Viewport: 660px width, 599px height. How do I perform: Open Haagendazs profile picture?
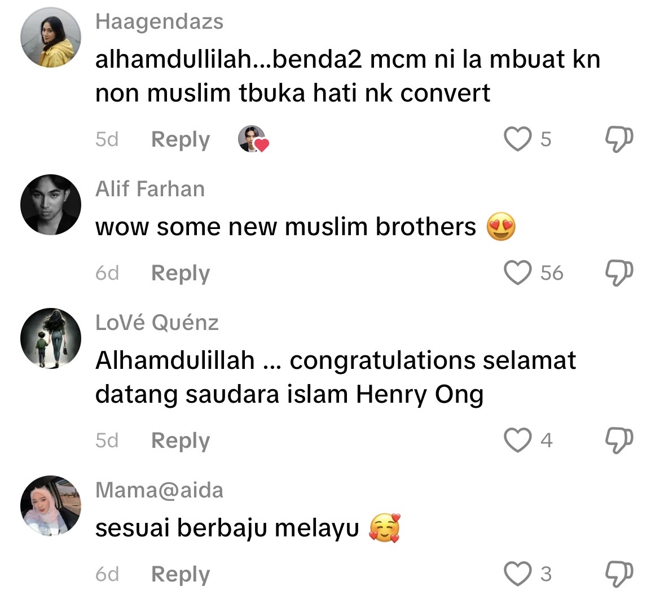click(51, 37)
